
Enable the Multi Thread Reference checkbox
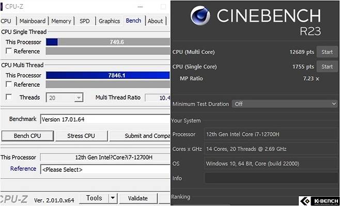tap(9, 84)
